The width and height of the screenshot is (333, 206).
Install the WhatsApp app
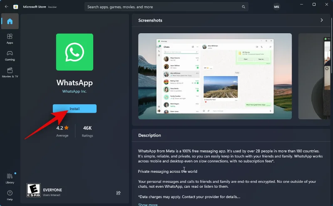(75, 108)
